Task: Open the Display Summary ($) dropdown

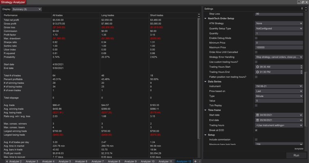Action: [x=27, y=9]
